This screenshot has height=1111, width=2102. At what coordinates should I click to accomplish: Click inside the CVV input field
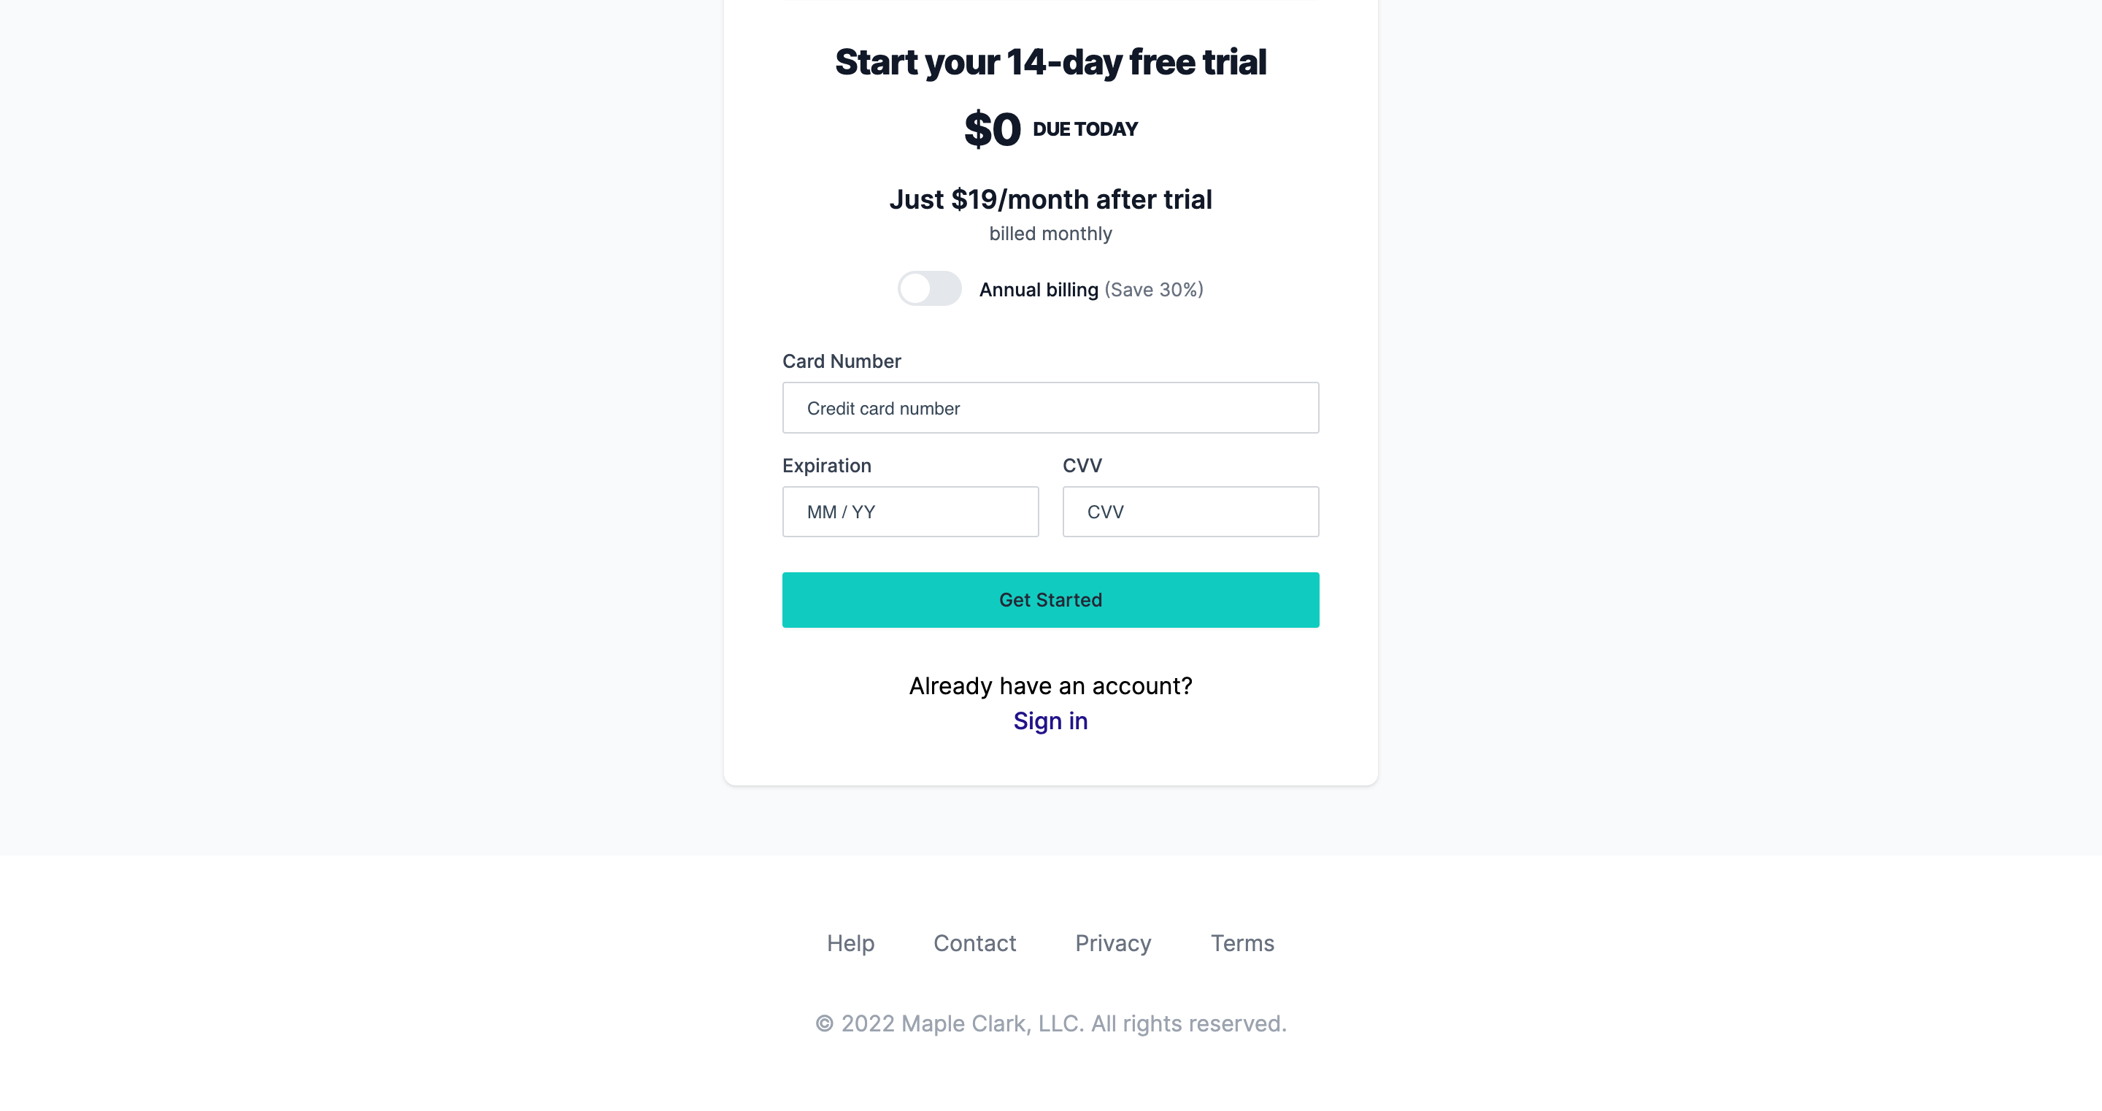coord(1190,512)
